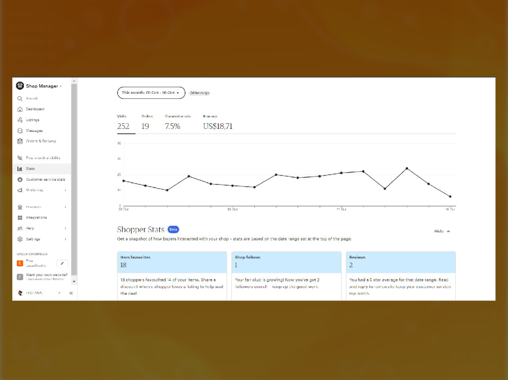Click the highest peak data point on chart
Viewport: 508px width, 380px height.
(x=407, y=168)
